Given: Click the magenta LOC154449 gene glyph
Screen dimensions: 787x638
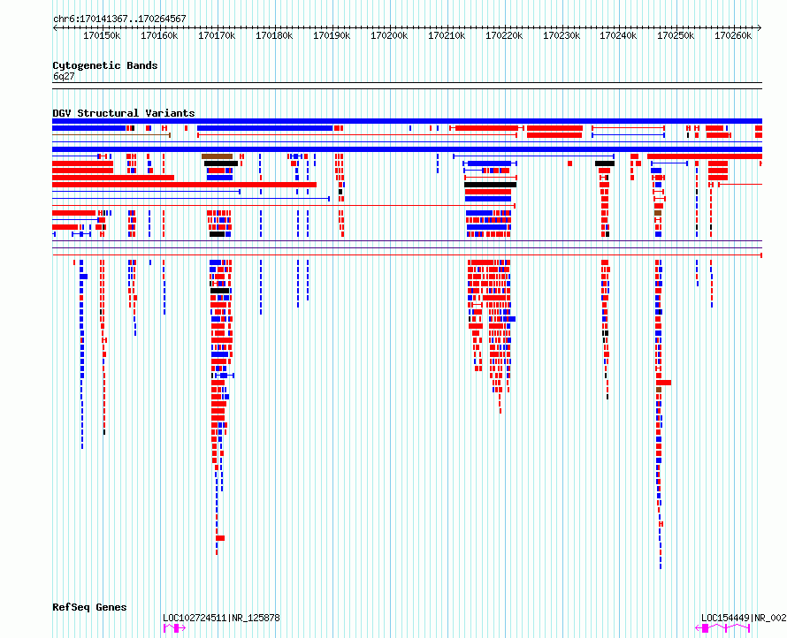Looking at the screenshot, I should point(722,628).
